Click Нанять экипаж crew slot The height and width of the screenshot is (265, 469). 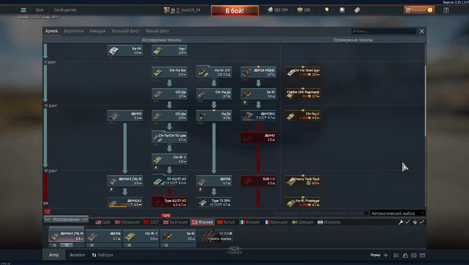point(216,236)
